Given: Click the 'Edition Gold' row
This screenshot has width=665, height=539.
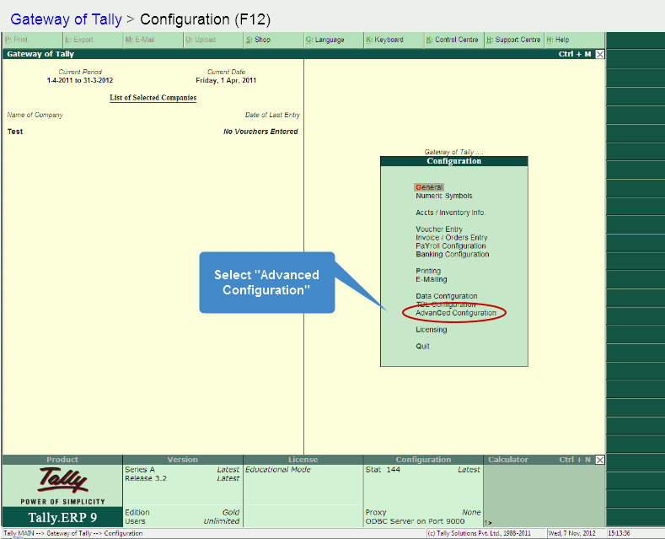Looking at the screenshot, I should tap(182, 512).
